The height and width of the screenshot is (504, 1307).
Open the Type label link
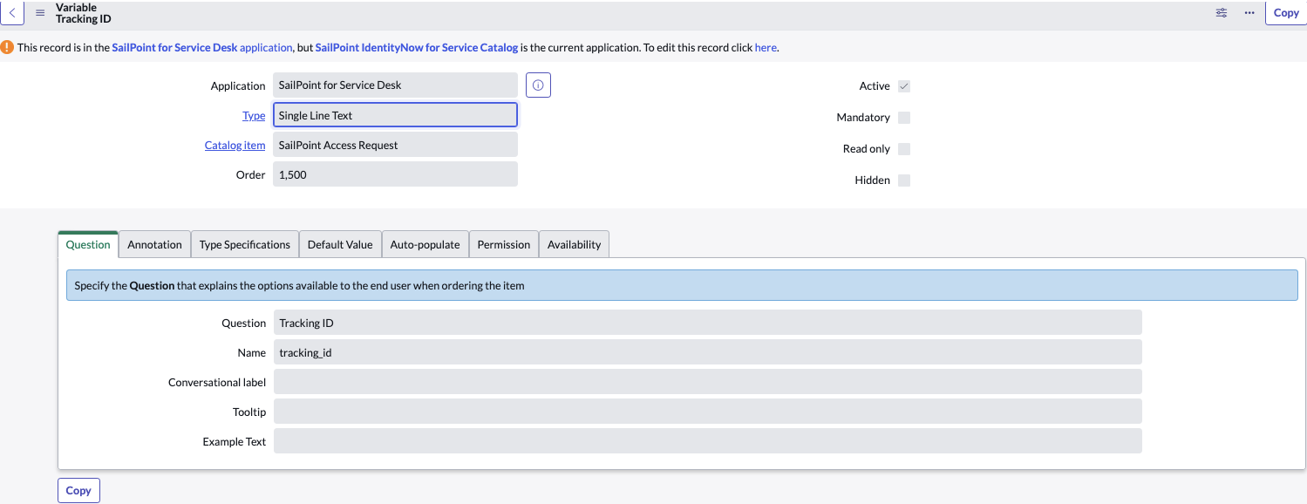(x=254, y=116)
